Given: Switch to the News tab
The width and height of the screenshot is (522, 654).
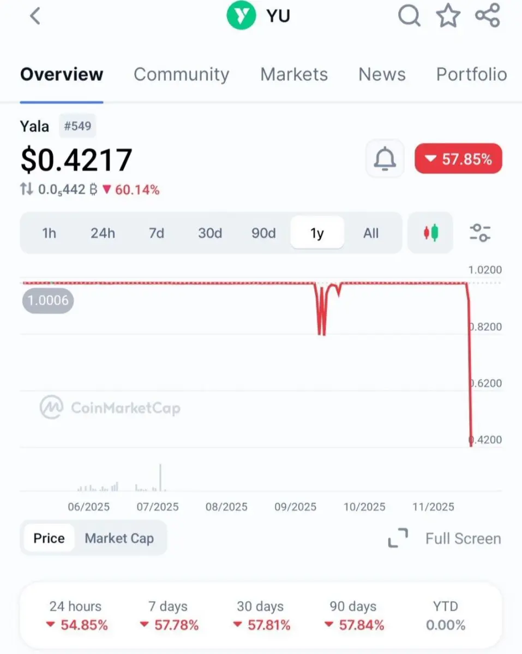Looking at the screenshot, I should [382, 75].
